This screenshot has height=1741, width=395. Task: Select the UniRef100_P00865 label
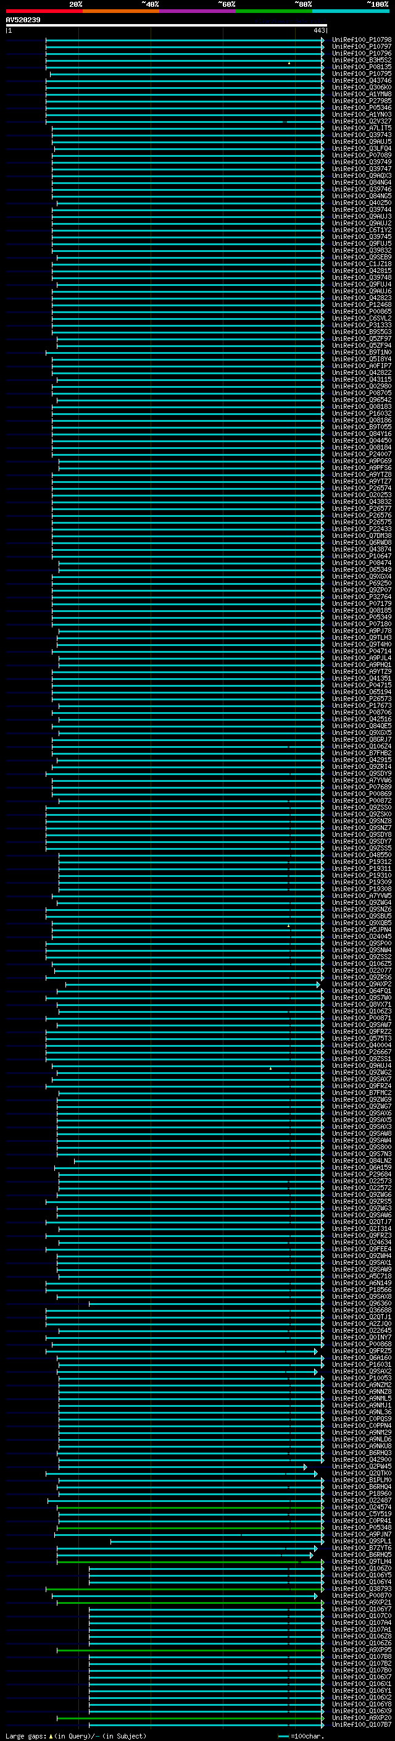[x=362, y=311]
